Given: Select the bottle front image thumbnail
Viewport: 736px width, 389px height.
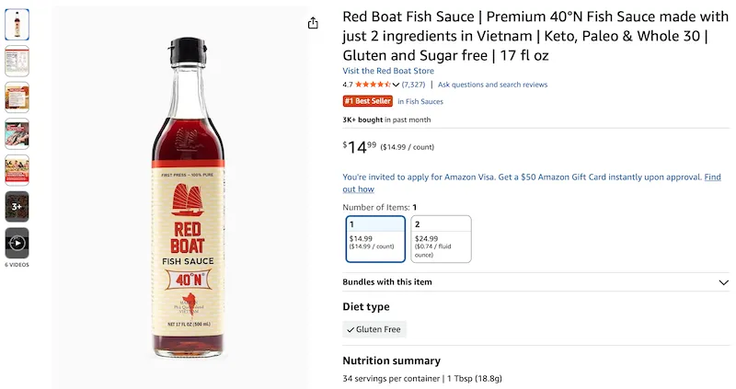Looking at the screenshot, I should point(17,24).
